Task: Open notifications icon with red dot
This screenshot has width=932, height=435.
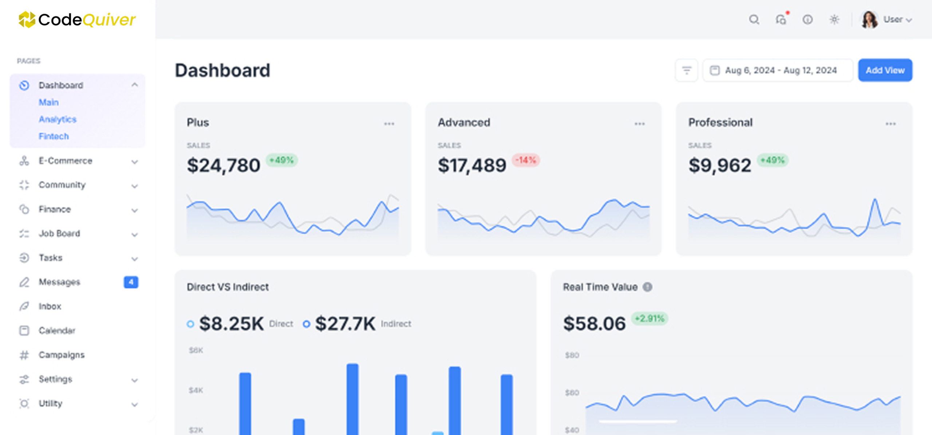Action: 781,19
